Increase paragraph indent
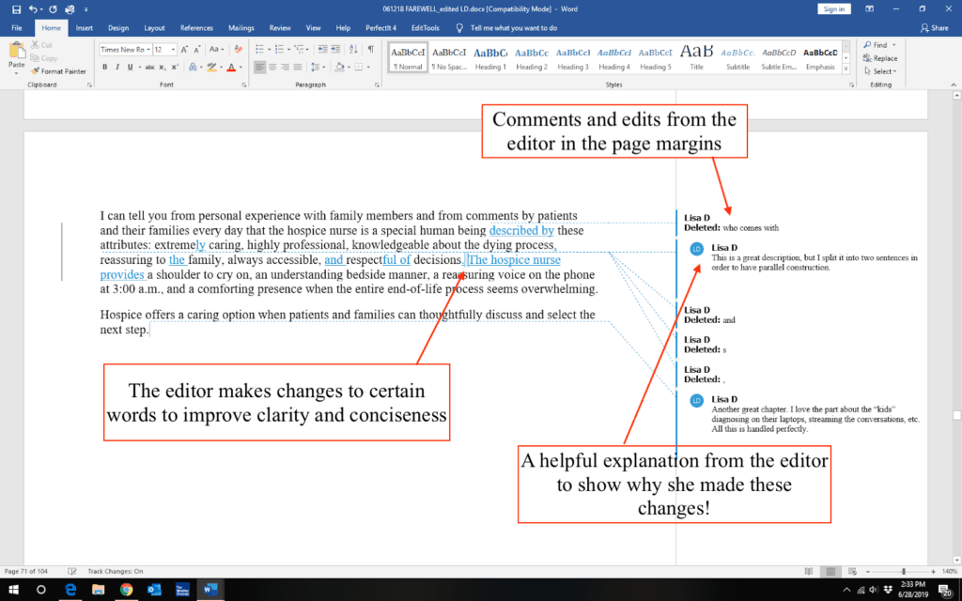The image size is (962, 601). click(335, 49)
